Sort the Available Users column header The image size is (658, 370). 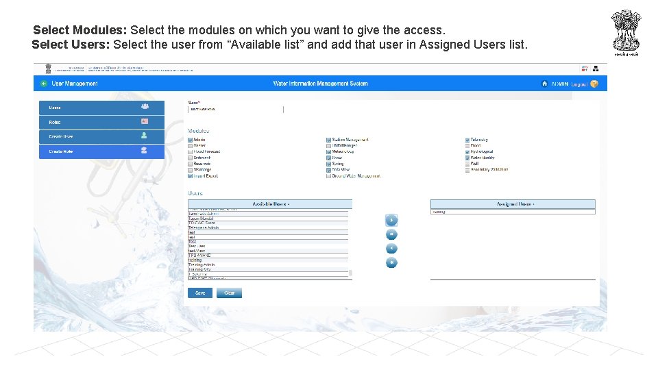point(270,204)
